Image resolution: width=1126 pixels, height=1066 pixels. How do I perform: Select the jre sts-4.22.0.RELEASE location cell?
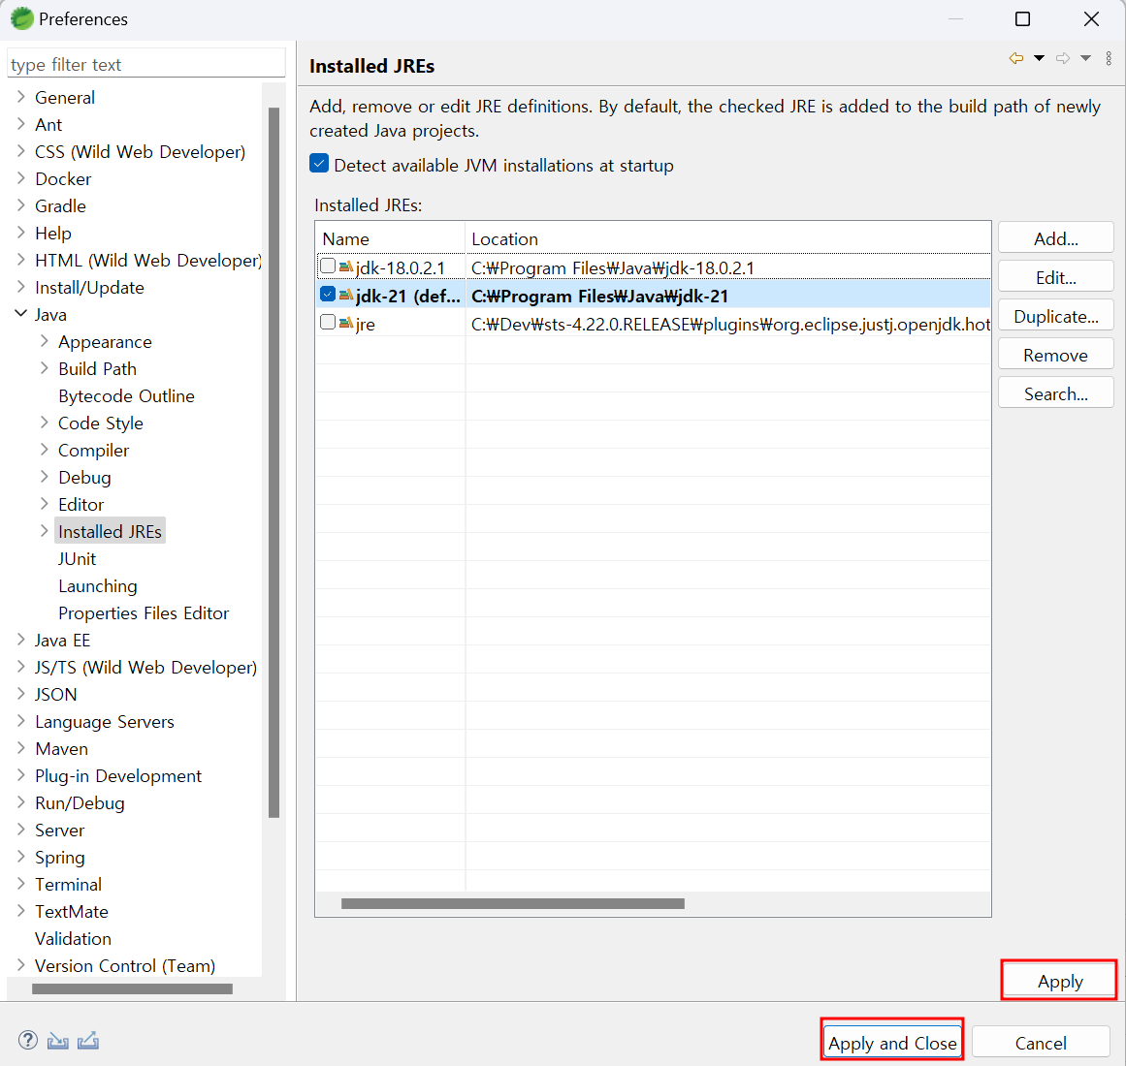coord(730,325)
